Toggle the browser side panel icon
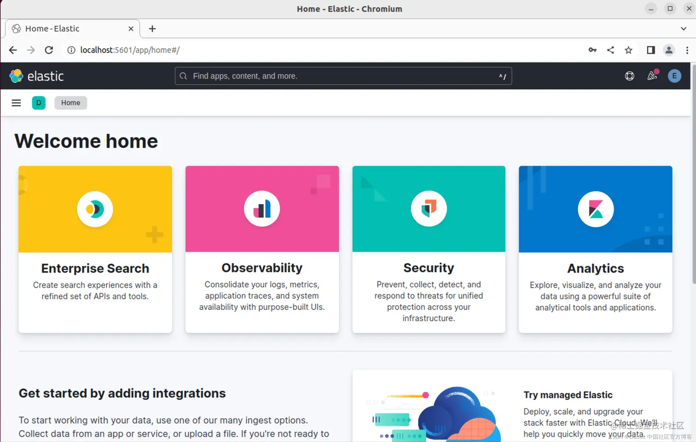 tap(651, 50)
